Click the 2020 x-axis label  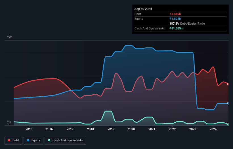[131, 129]
